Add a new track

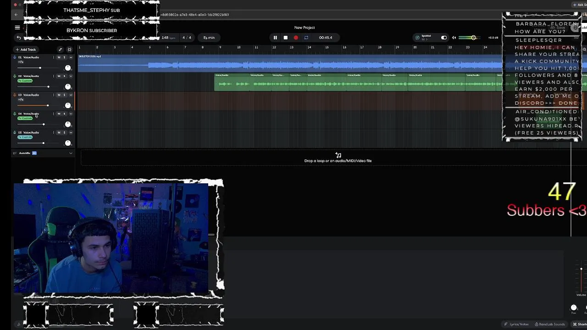click(x=26, y=49)
